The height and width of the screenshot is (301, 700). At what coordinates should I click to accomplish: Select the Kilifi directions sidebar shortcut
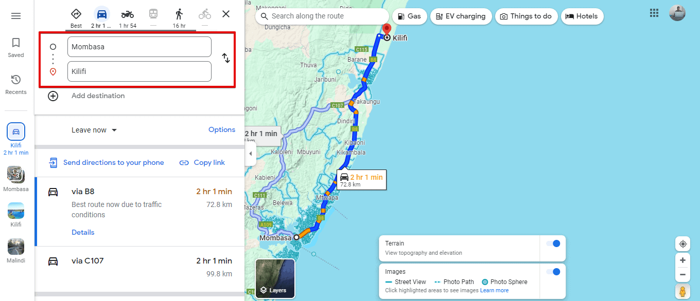tap(16, 139)
